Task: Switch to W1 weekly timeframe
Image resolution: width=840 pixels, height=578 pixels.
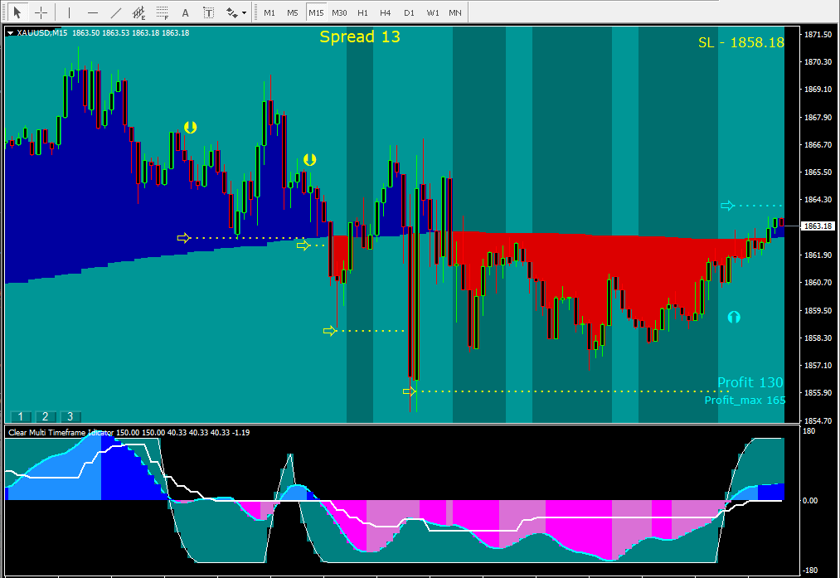Action: pyautogui.click(x=433, y=12)
